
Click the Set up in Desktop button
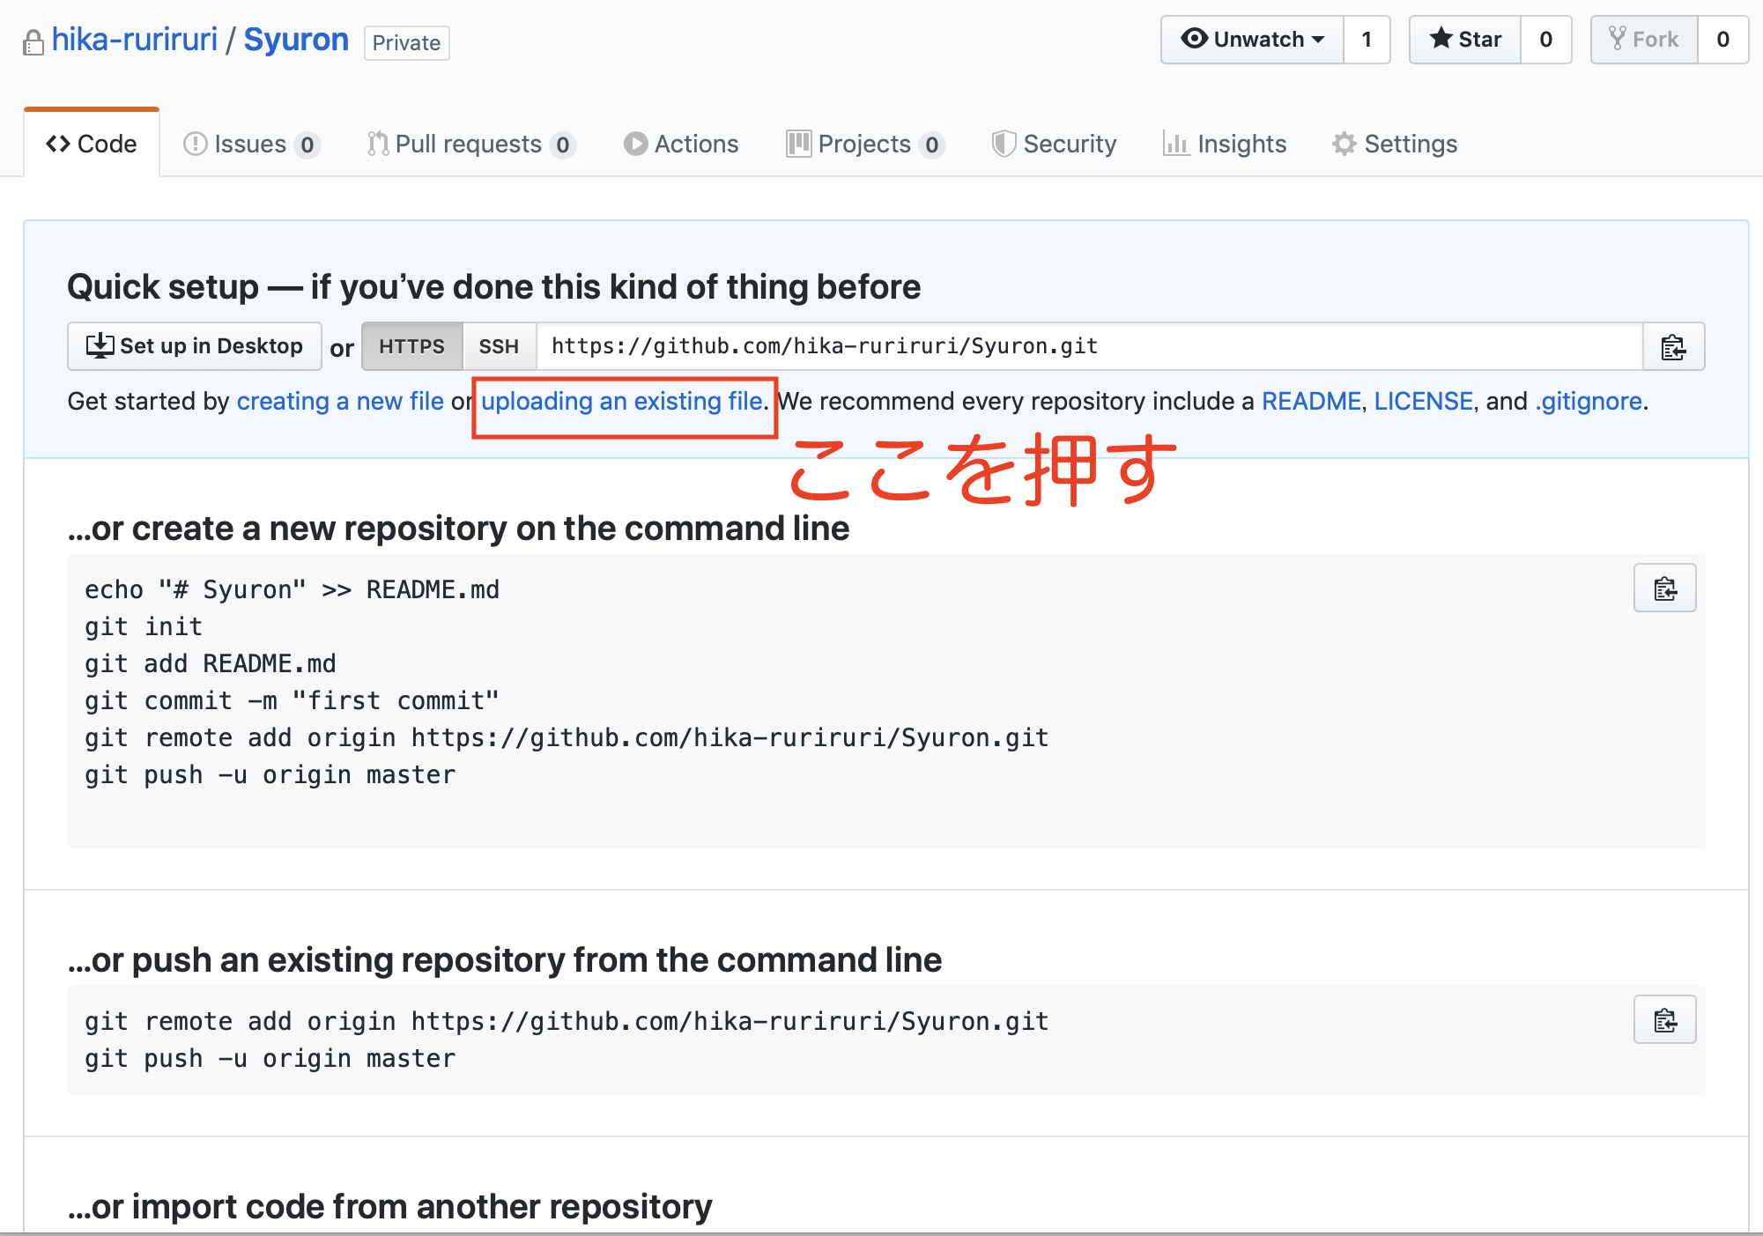[x=194, y=345]
